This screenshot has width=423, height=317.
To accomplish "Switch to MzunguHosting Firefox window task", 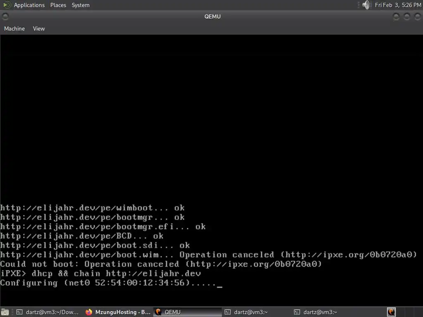I will [118, 312].
